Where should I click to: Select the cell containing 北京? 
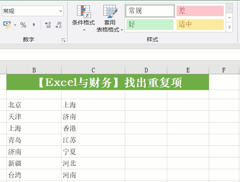pyautogui.click(x=34, y=105)
